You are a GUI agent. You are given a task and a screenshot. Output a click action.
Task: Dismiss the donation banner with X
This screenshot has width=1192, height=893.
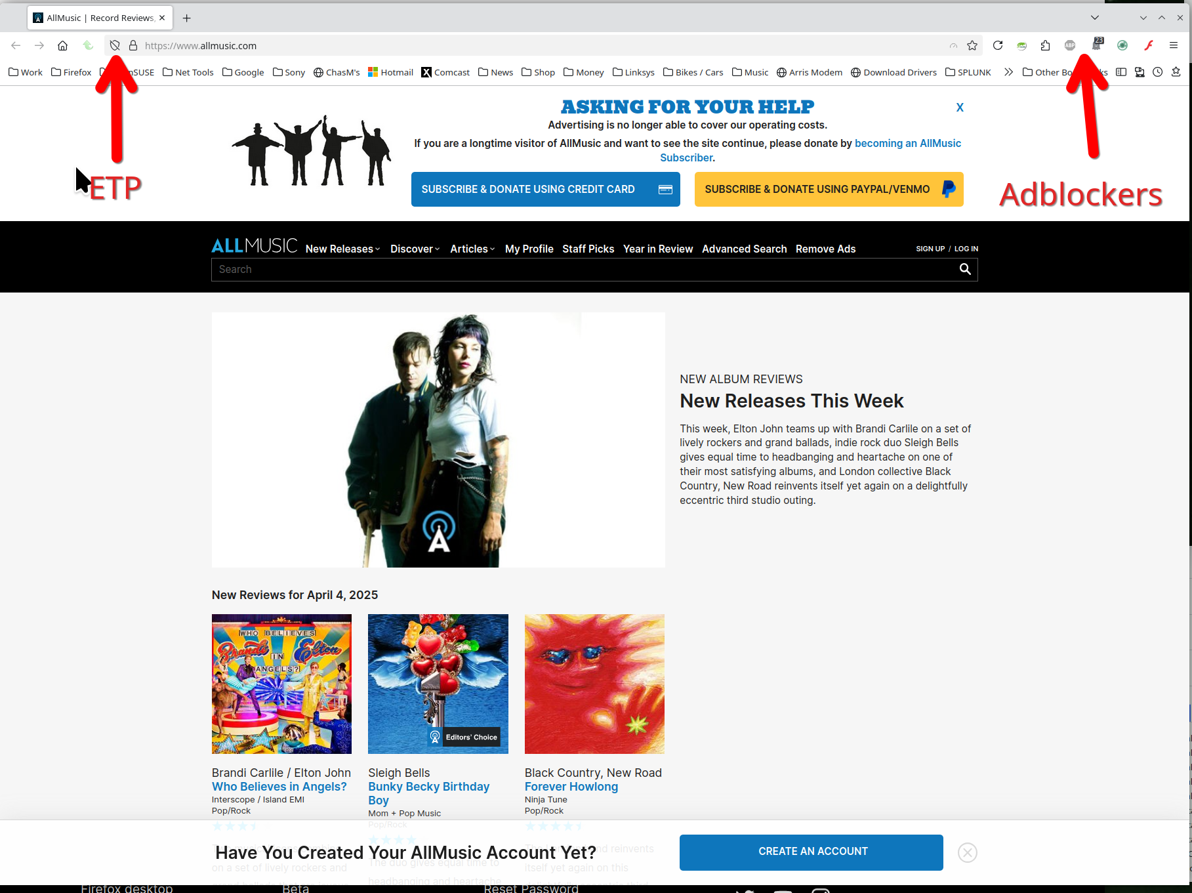pyautogui.click(x=960, y=108)
